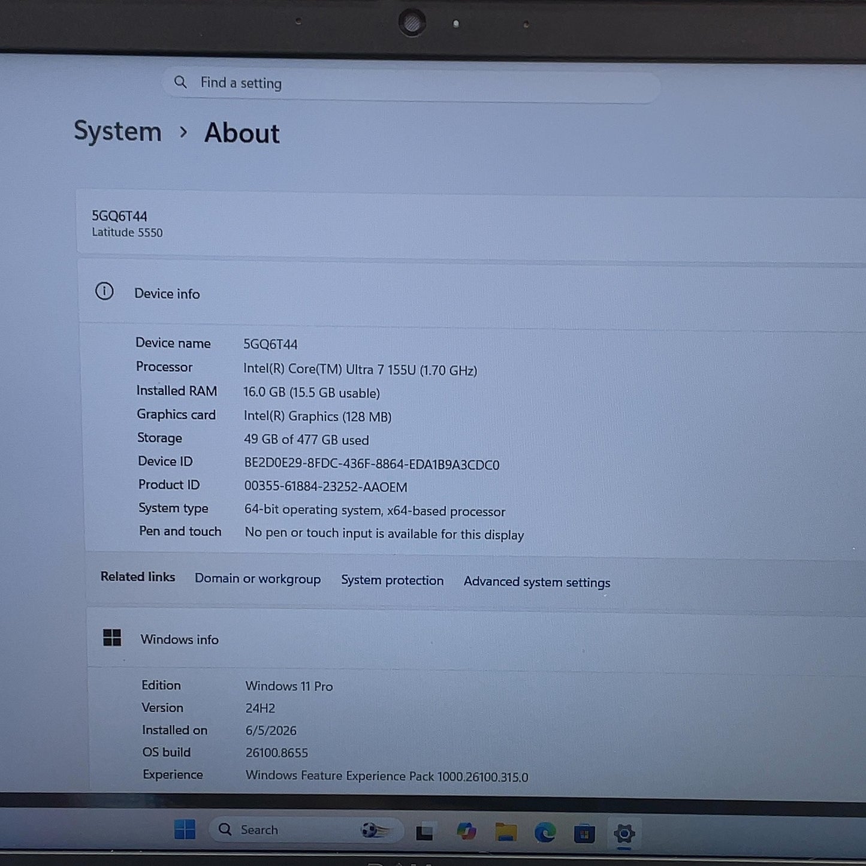Screen dimensions: 866x866
Task: Open Microsoft Edge from the taskbar
Action: 545,832
